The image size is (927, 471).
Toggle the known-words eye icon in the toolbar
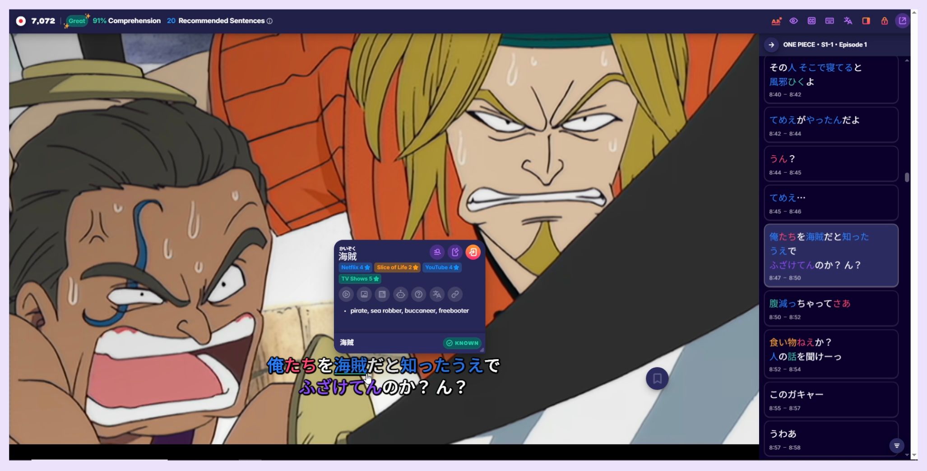pyautogui.click(x=794, y=21)
